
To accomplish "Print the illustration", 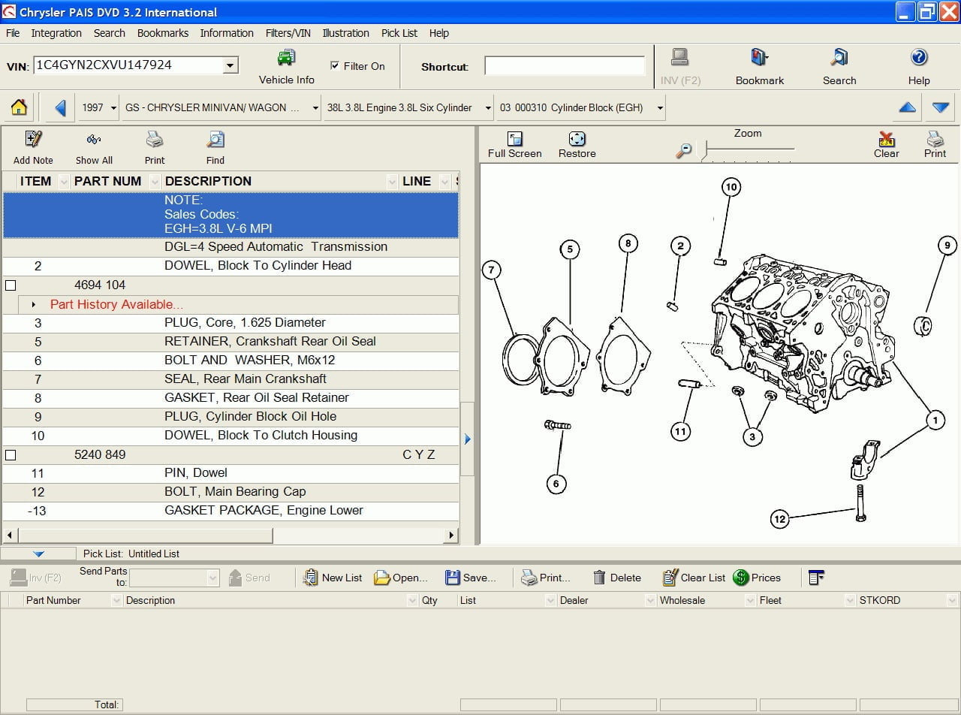I will pos(935,139).
